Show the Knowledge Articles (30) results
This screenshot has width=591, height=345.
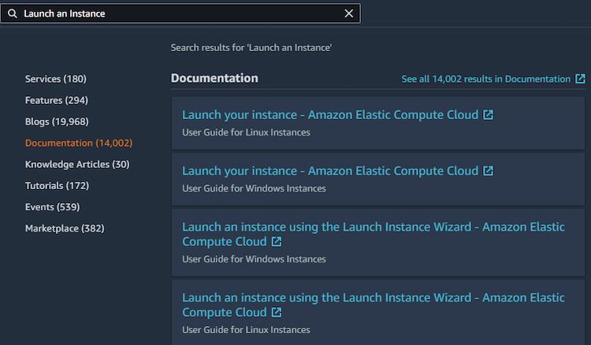77,164
